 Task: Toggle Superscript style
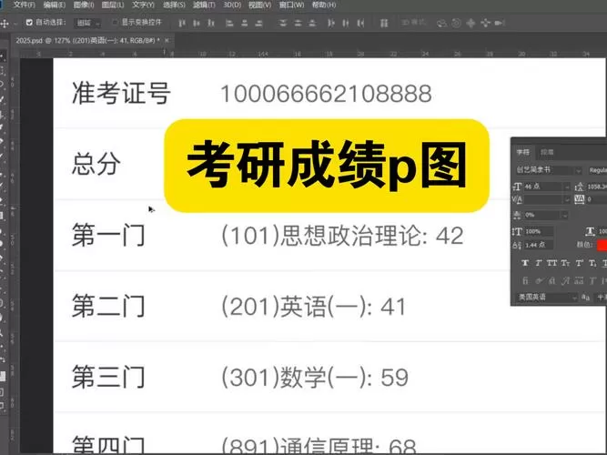(x=579, y=263)
